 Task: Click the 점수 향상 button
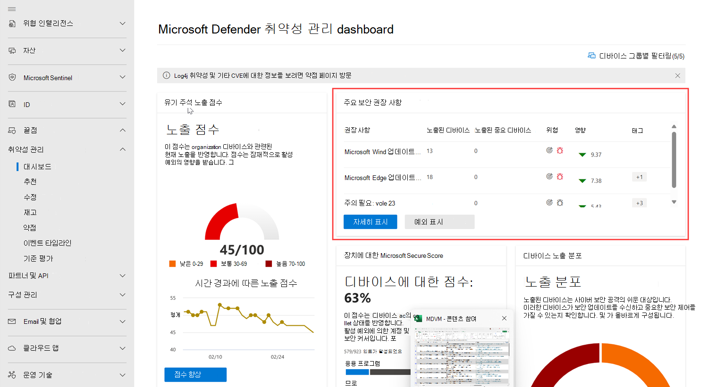click(x=195, y=375)
